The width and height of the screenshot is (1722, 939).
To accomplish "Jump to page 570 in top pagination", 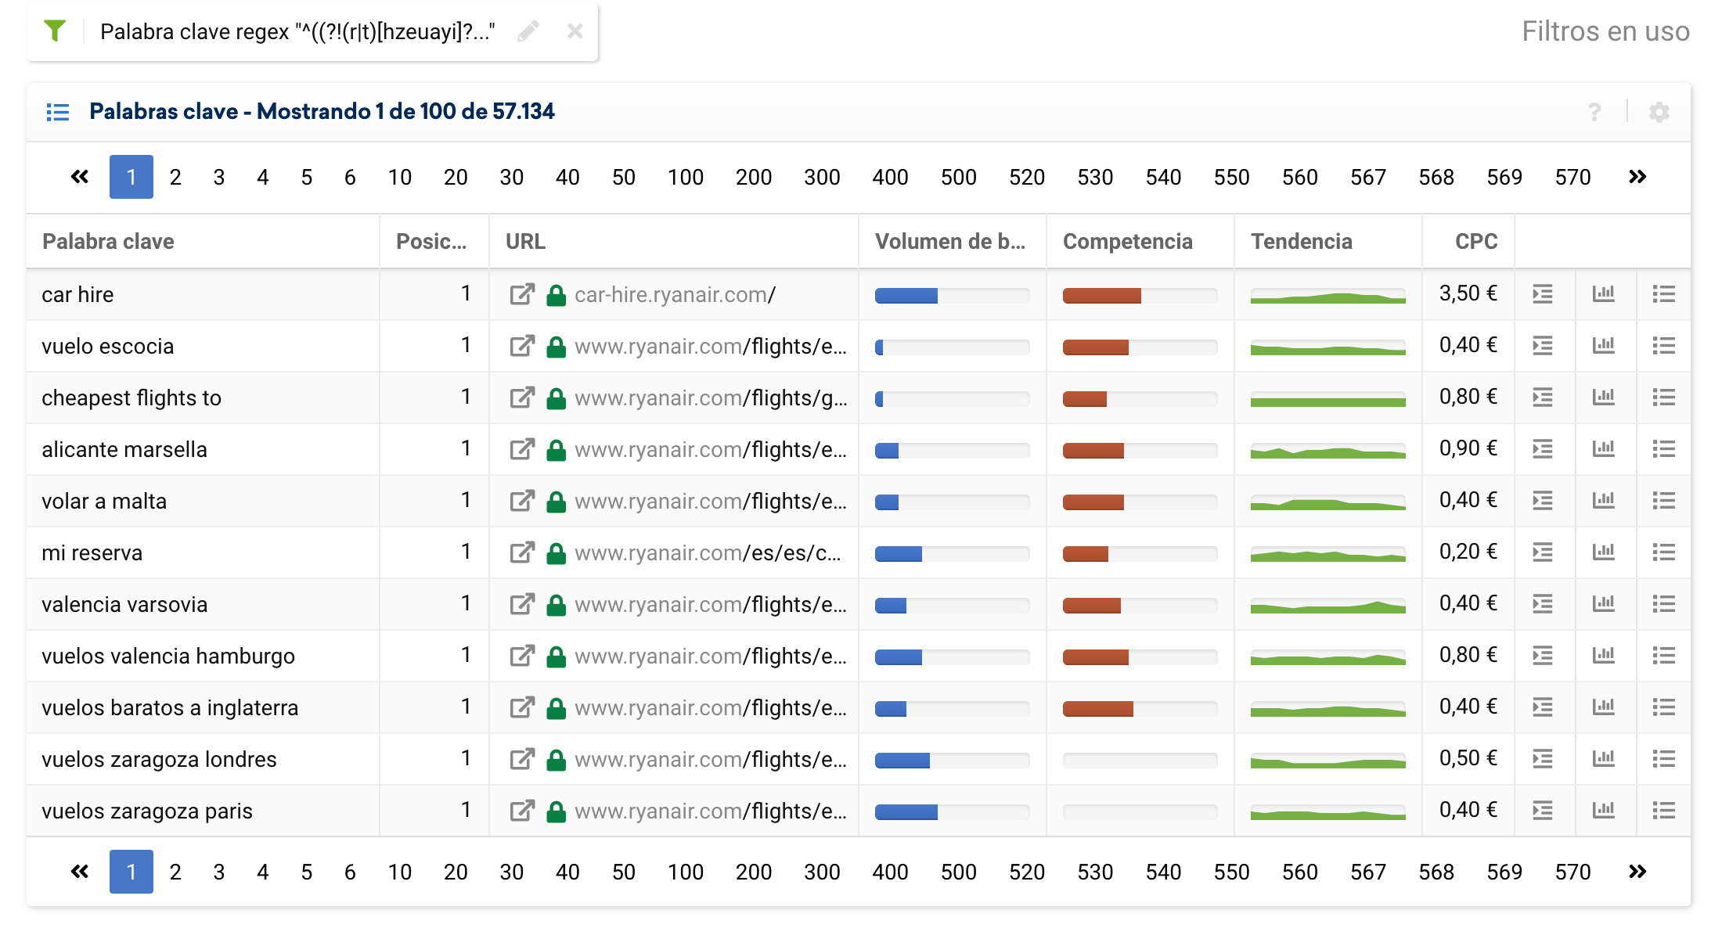I will point(1573,177).
